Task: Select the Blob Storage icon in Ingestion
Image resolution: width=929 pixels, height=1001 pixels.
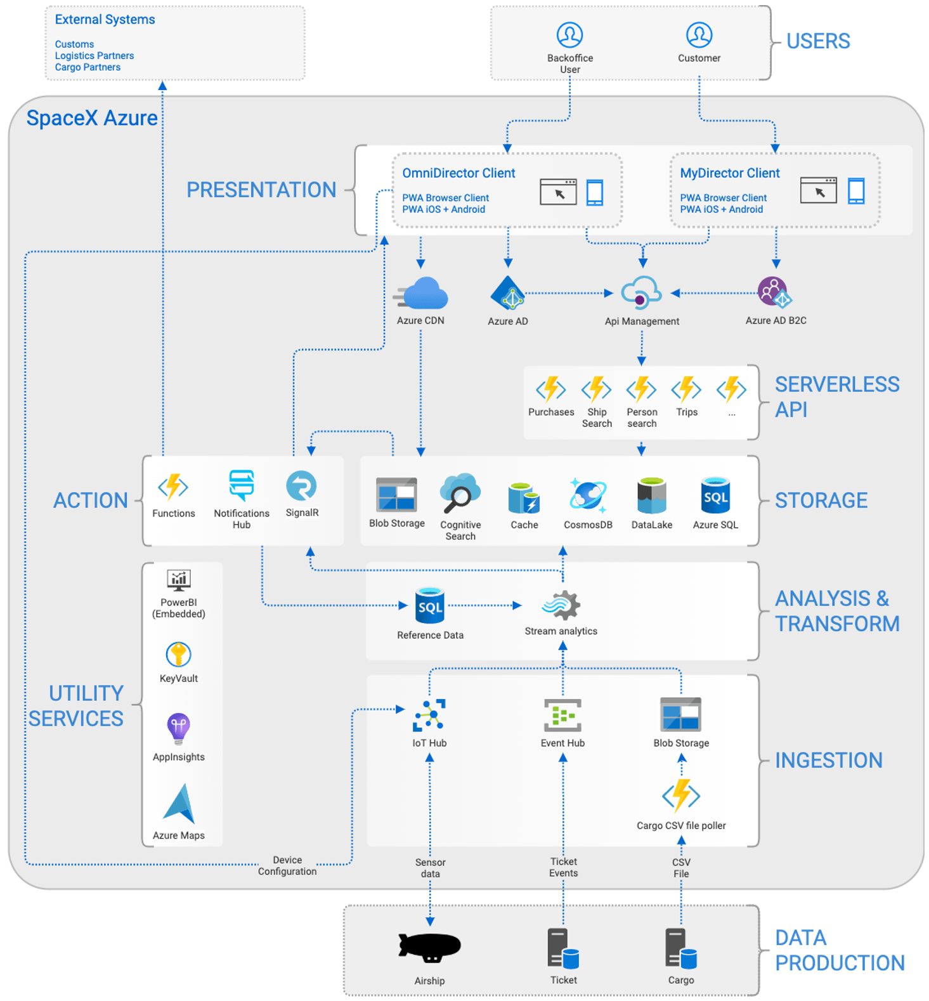Action: pyautogui.click(x=680, y=714)
